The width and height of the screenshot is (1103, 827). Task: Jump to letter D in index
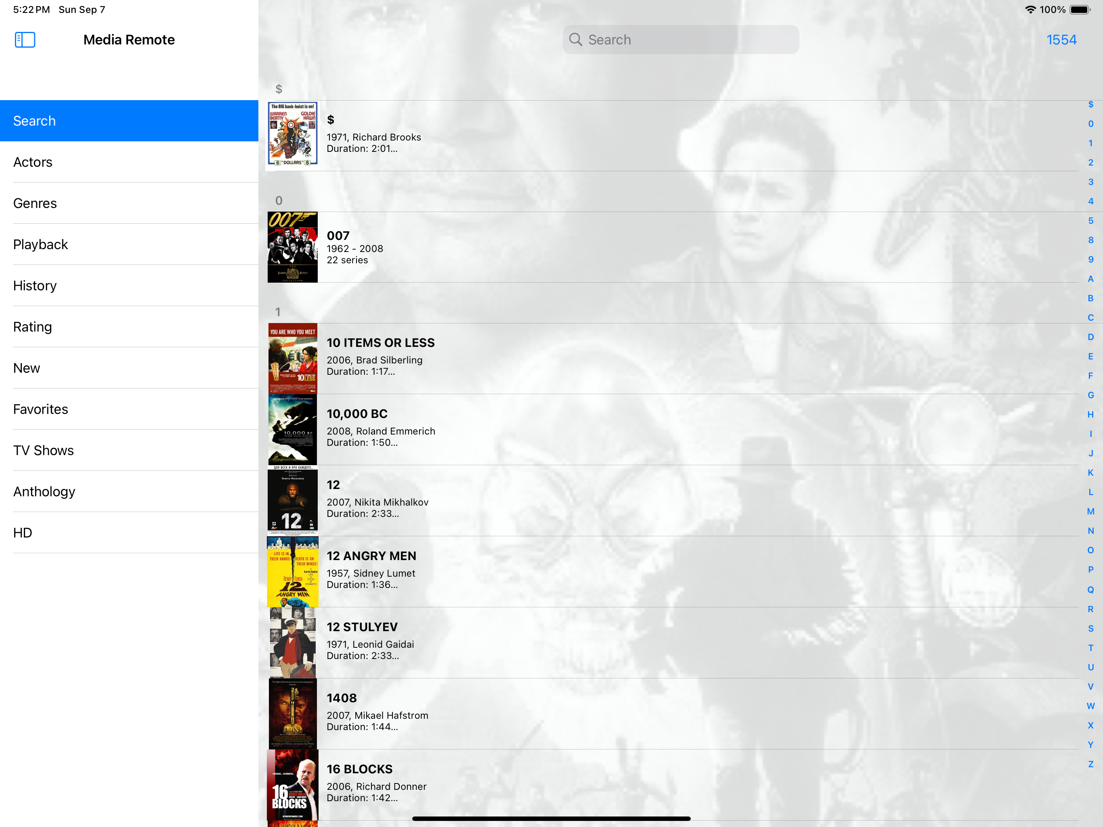[1090, 337]
